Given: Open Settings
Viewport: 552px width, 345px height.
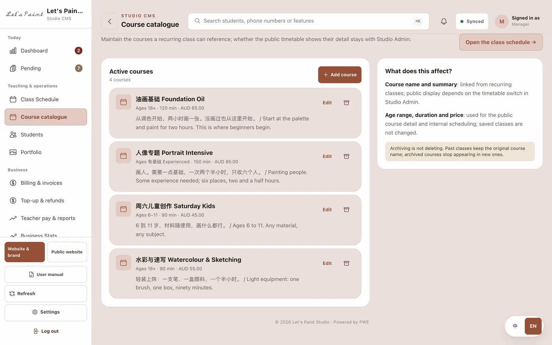Looking at the screenshot, I should pyautogui.click(x=46, y=313).
